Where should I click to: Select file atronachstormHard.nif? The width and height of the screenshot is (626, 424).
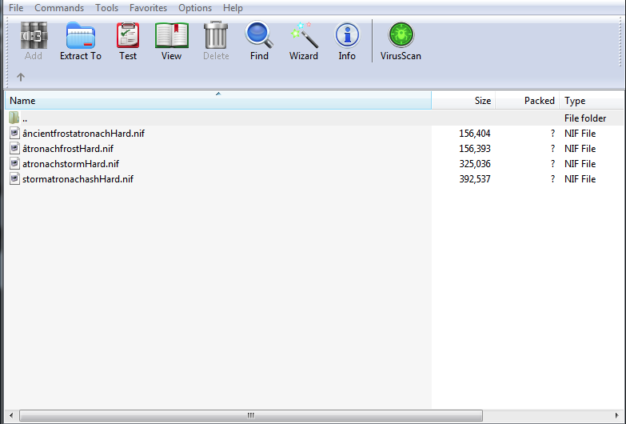[70, 164]
